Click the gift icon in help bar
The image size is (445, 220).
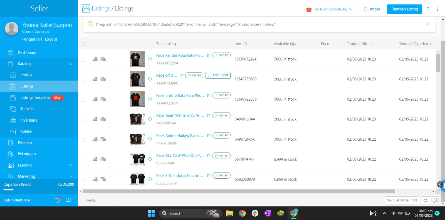pyautogui.click(x=57, y=200)
